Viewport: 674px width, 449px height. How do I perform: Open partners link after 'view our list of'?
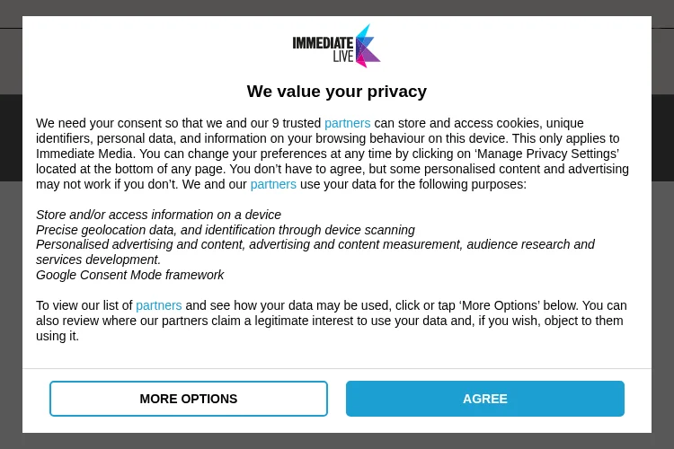click(158, 305)
